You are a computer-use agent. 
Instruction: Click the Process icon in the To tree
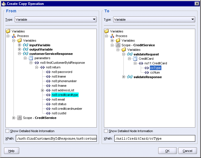tap(112, 36)
